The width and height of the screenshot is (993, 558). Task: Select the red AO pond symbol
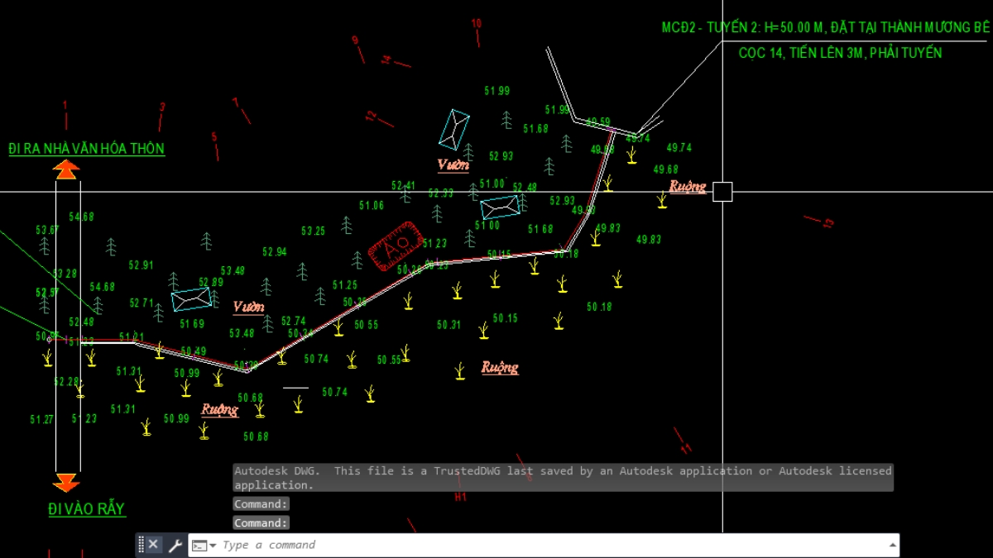[x=395, y=246]
